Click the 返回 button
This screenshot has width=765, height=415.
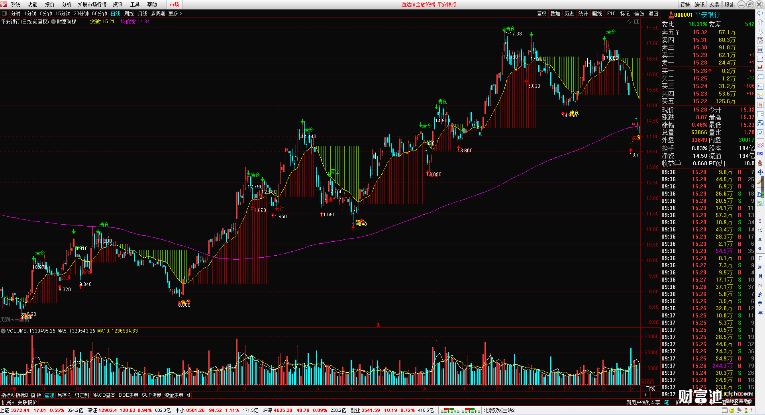pyautogui.click(x=653, y=14)
